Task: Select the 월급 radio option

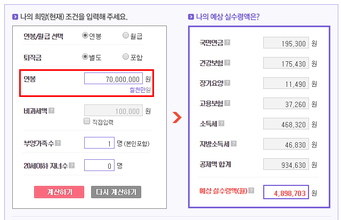Action: [x=126, y=35]
